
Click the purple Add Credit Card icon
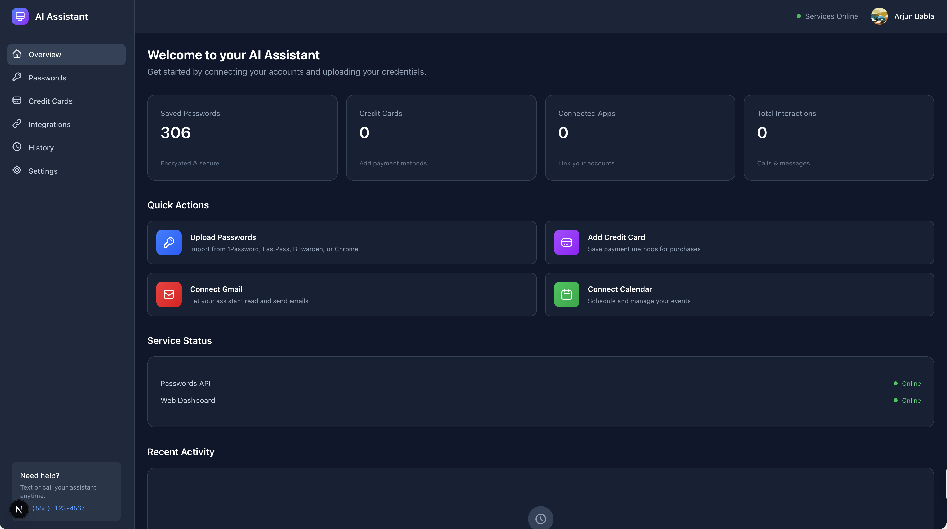pyautogui.click(x=566, y=243)
